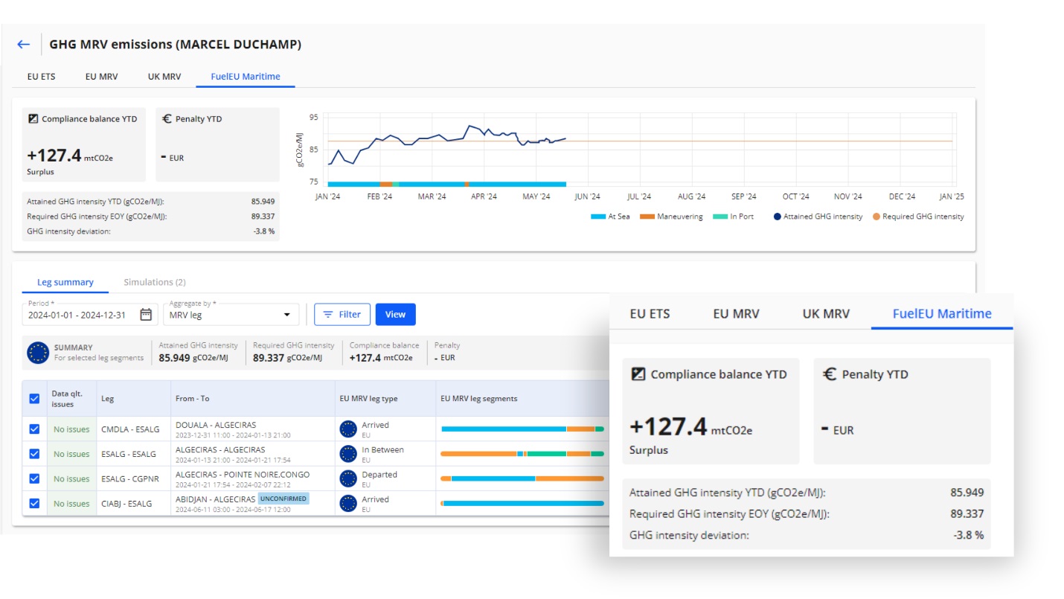Switch to the EU ETS tab
The image size is (1064, 599).
[x=41, y=77]
